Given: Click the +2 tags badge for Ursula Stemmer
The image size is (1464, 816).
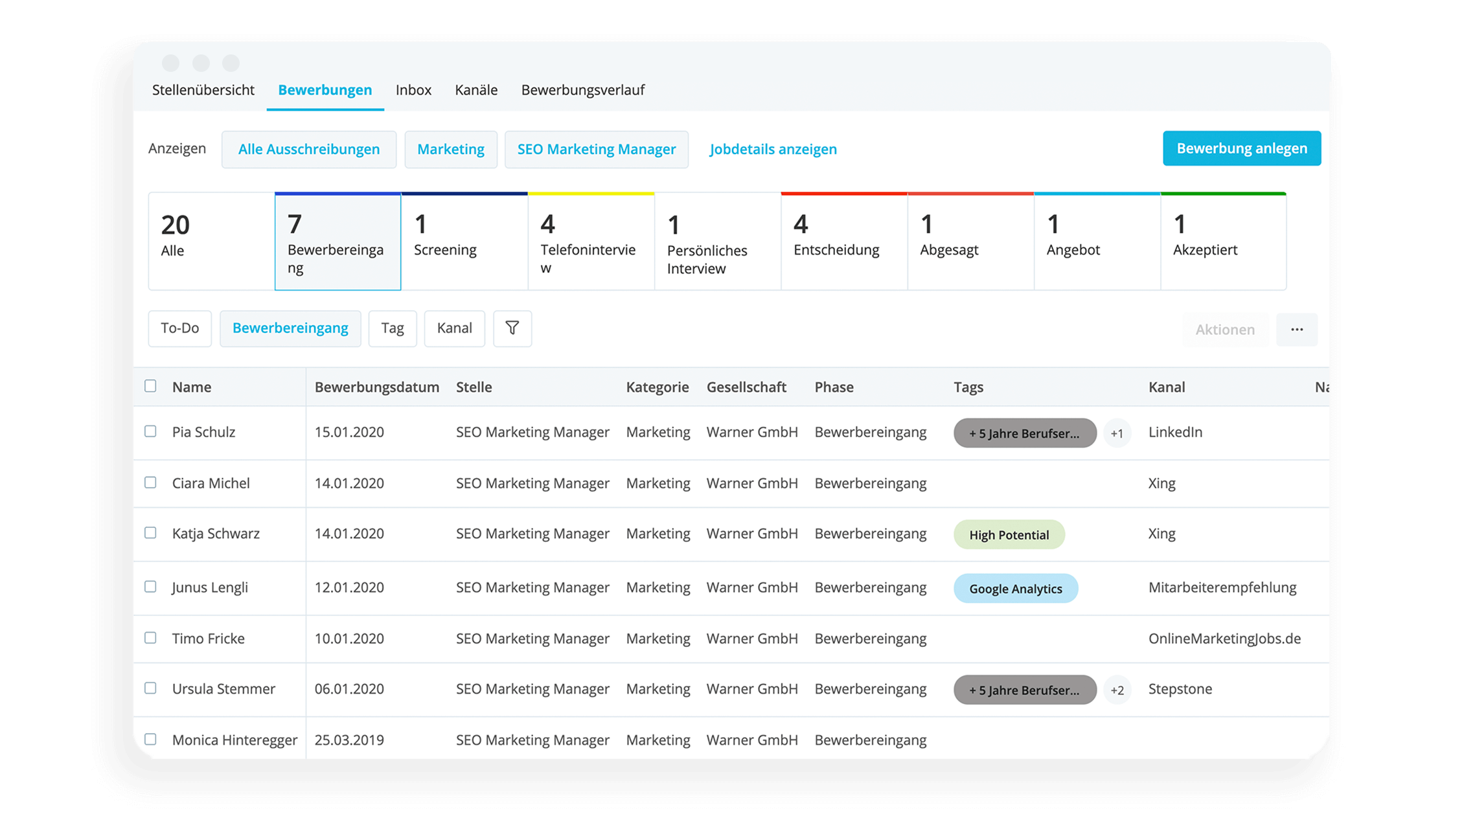Looking at the screenshot, I should pos(1117,690).
